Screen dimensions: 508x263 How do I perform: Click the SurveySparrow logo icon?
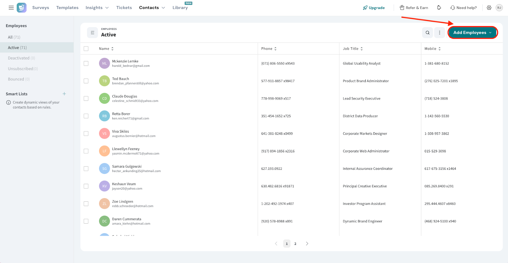coord(22,8)
